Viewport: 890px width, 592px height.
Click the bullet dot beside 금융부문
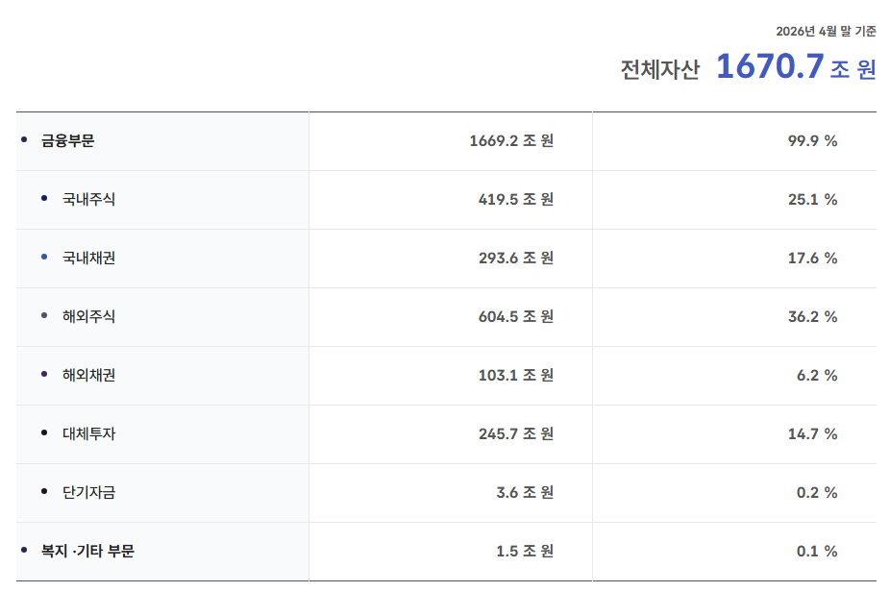point(24,139)
